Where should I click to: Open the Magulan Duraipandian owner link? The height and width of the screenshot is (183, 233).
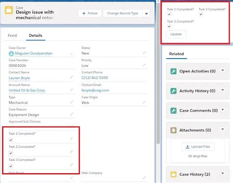33,53
